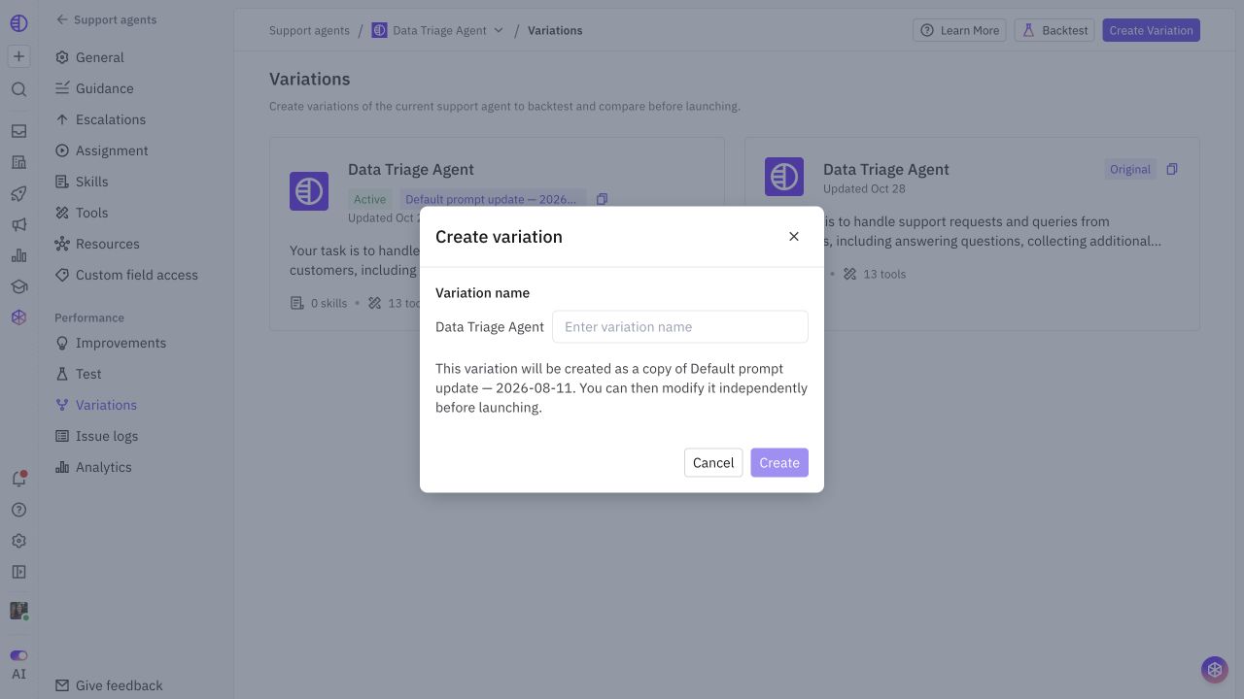Open Guidance section
The width and height of the screenshot is (1244, 699).
click(x=136, y=88)
